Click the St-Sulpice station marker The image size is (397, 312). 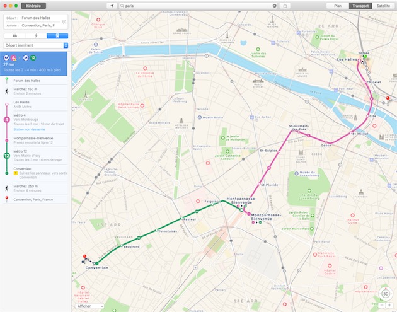tap(279, 151)
